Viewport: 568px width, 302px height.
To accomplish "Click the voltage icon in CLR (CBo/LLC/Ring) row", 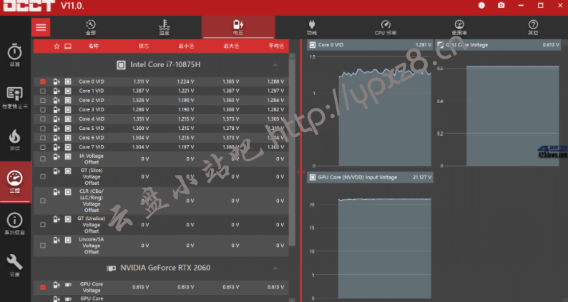I will [57, 192].
